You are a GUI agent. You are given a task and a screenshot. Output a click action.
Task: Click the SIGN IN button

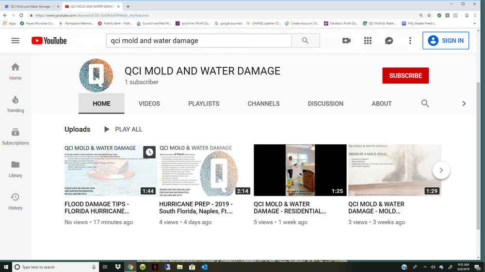click(x=446, y=41)
